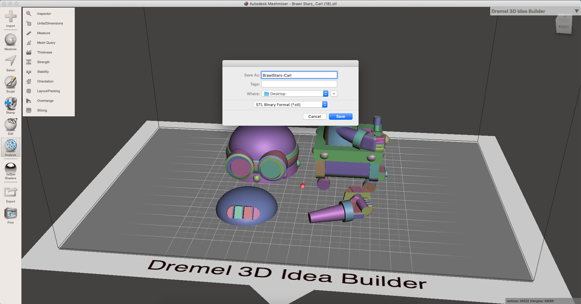Choose Layout/Packing menu entry
The width and height of the screenshot is (581, 304).
coord(48,91)
